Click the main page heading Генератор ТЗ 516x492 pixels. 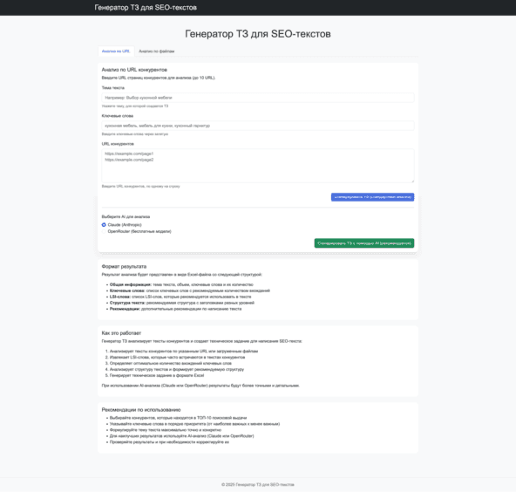[258, 34]
